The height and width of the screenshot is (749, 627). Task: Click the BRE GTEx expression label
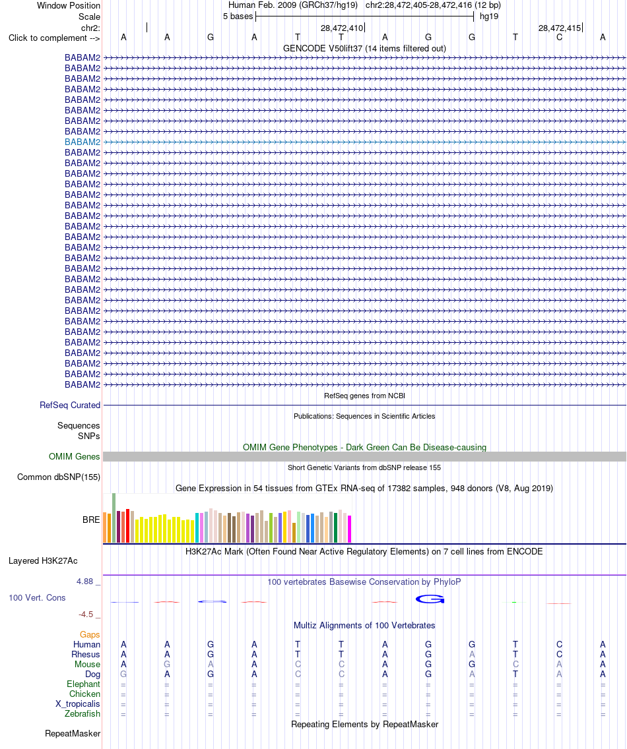click(x=91, y=520)
